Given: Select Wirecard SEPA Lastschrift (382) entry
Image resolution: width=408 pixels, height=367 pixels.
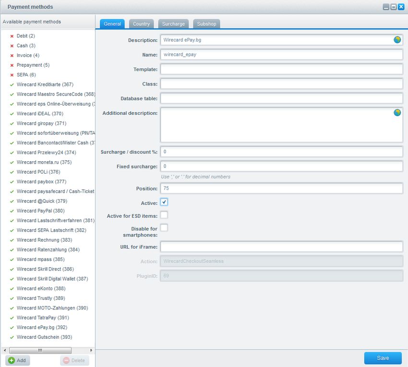Looking at the screenshot, I should point(51,230).
